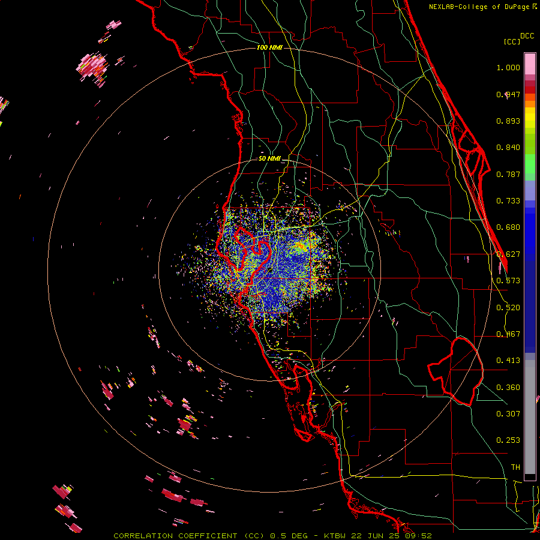This screenshot has width=540, height=540.
Task: Click the 50 NMI range ring label
Action: [269, 159]
